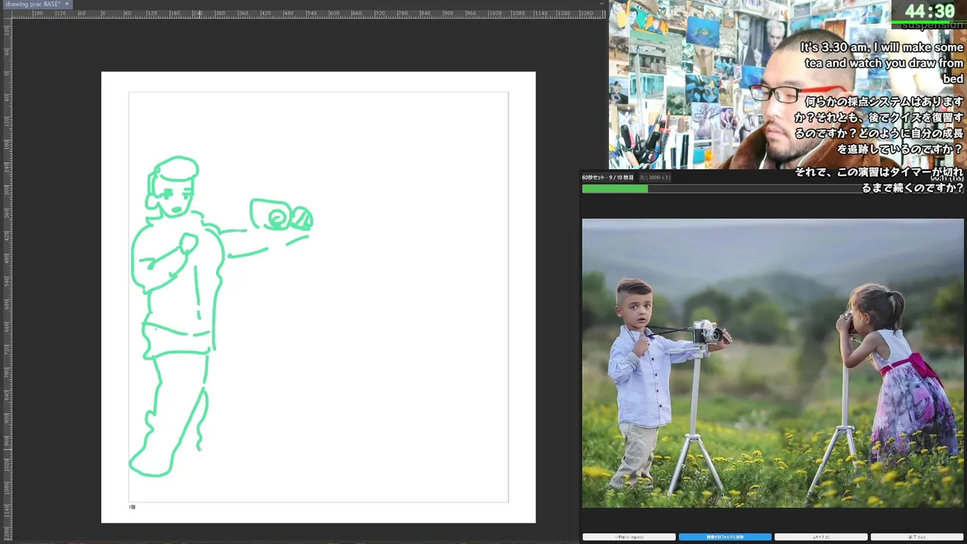Click the horizontal ruler above the canvas
Viewport: 967px width, 544px height.
[310, 14]
